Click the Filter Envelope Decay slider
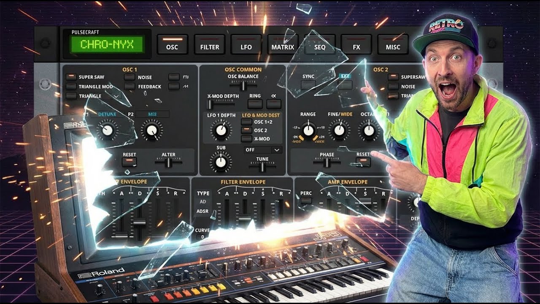The height and width of the screenshot is (304, 540). (245, 215)
